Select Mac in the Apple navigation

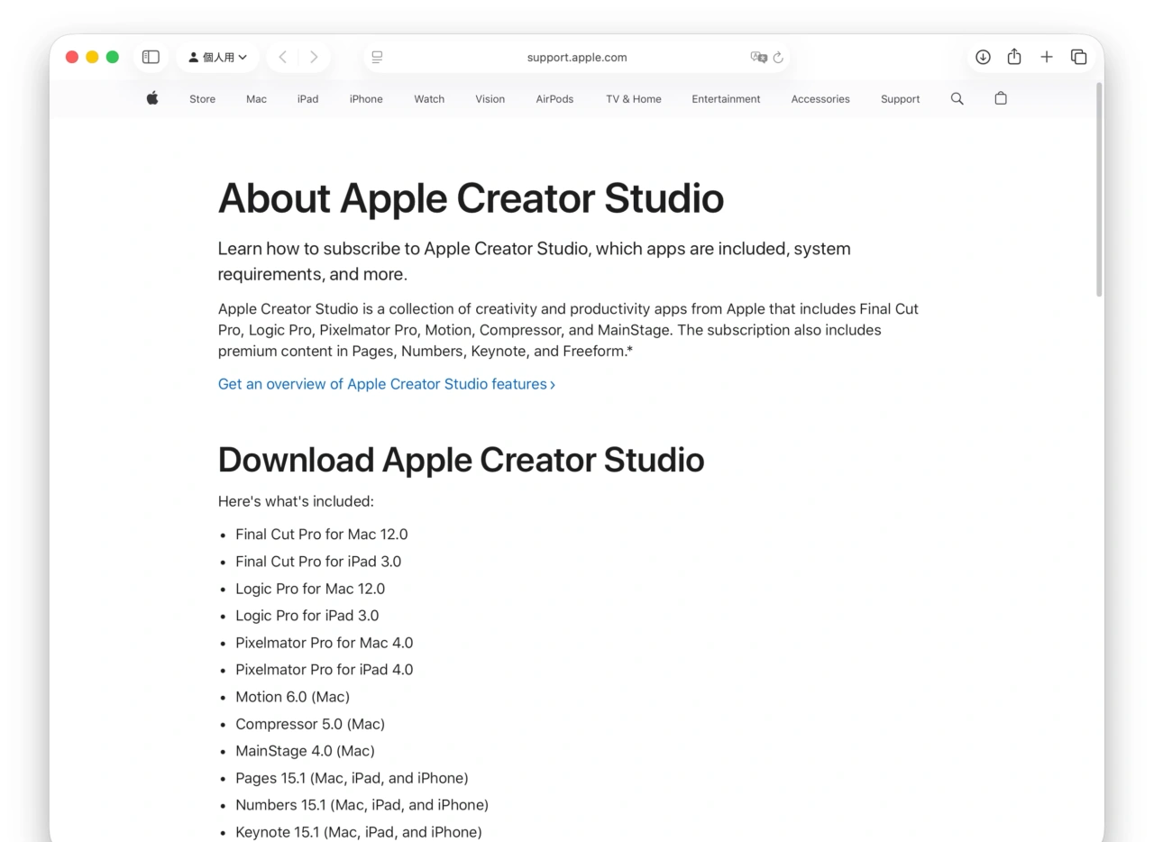click(x=256, y=99)
